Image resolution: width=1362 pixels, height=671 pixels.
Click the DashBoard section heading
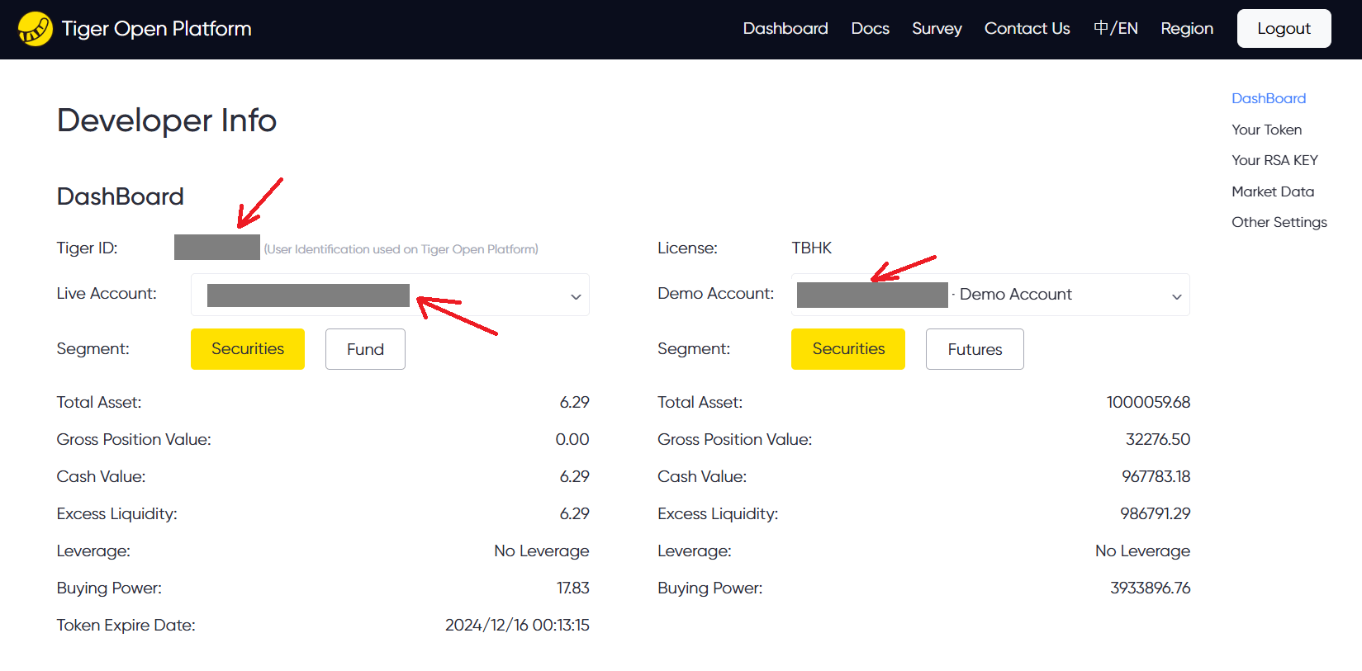tap(120, 196)
